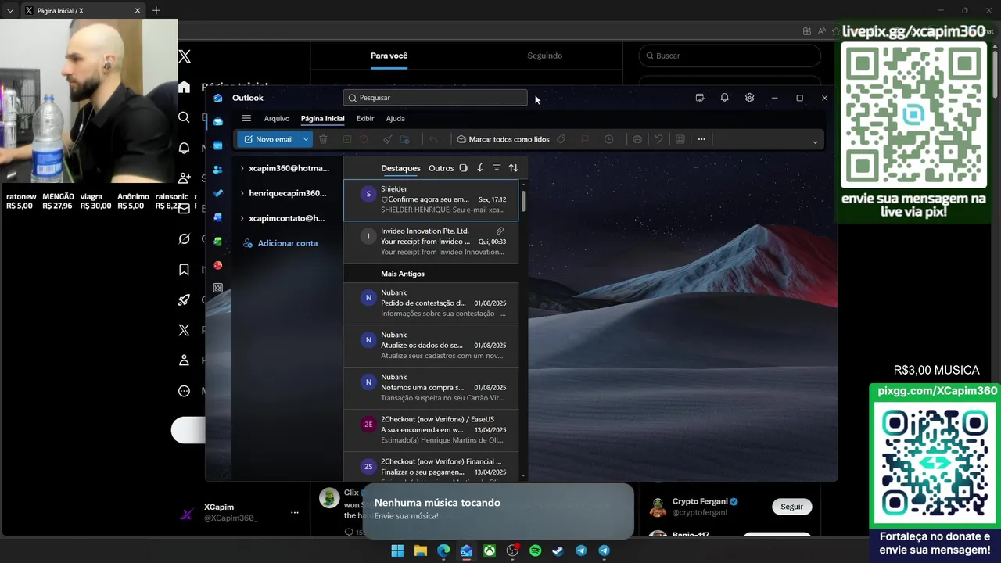Open the Novo email dropdown arrow
This screenshot has width=1001, height=563.
tap(306, 139)
